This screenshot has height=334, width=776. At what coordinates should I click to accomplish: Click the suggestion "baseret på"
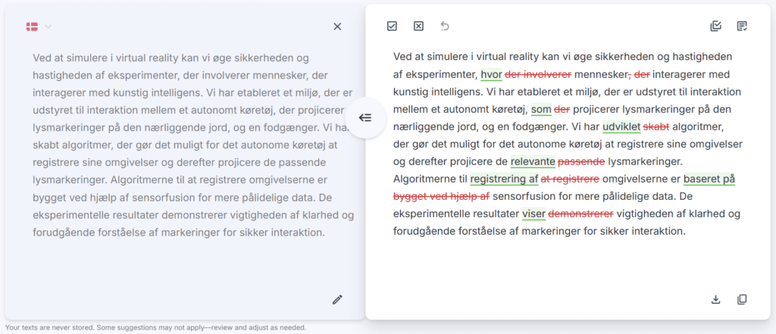tap(709, 179)
